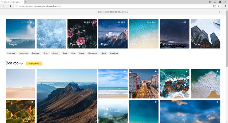Click the site lock icon in address bar

click(x=16, y=6)
